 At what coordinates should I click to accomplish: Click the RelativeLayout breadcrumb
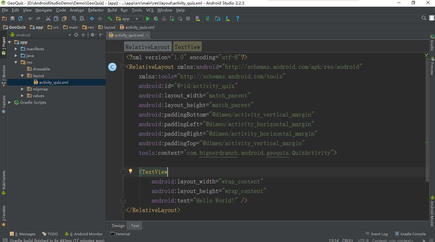[x=148, y=47]
